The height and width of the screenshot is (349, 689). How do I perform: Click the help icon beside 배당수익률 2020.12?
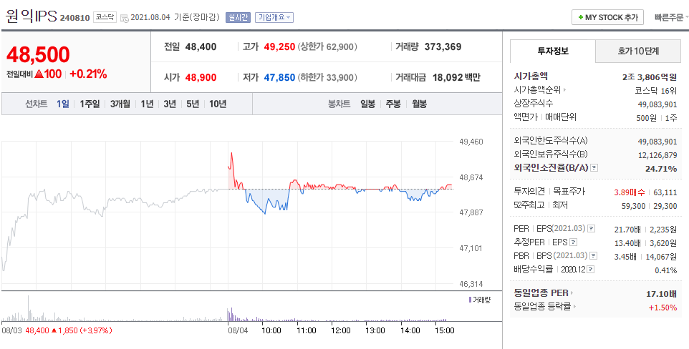pyautogui.click(x=591, y=270)
